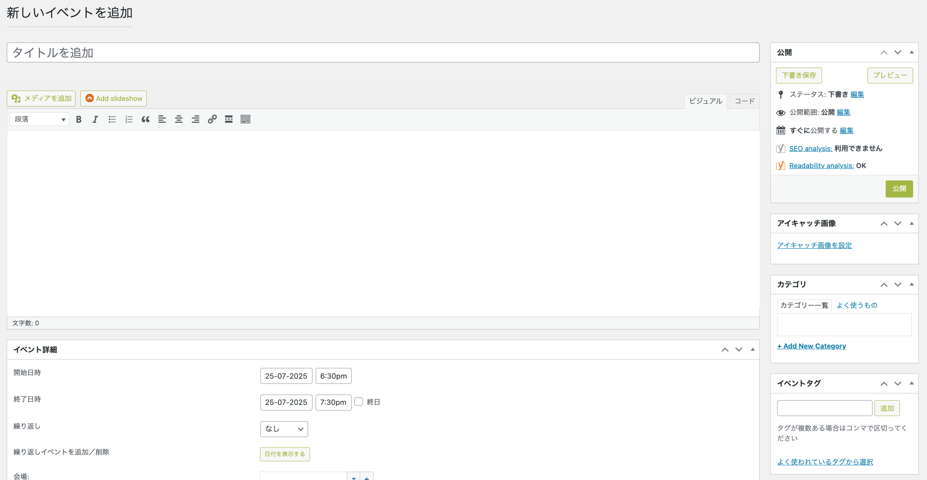Apply blockquote formatting
927x480 pixels.
[145, 119]
